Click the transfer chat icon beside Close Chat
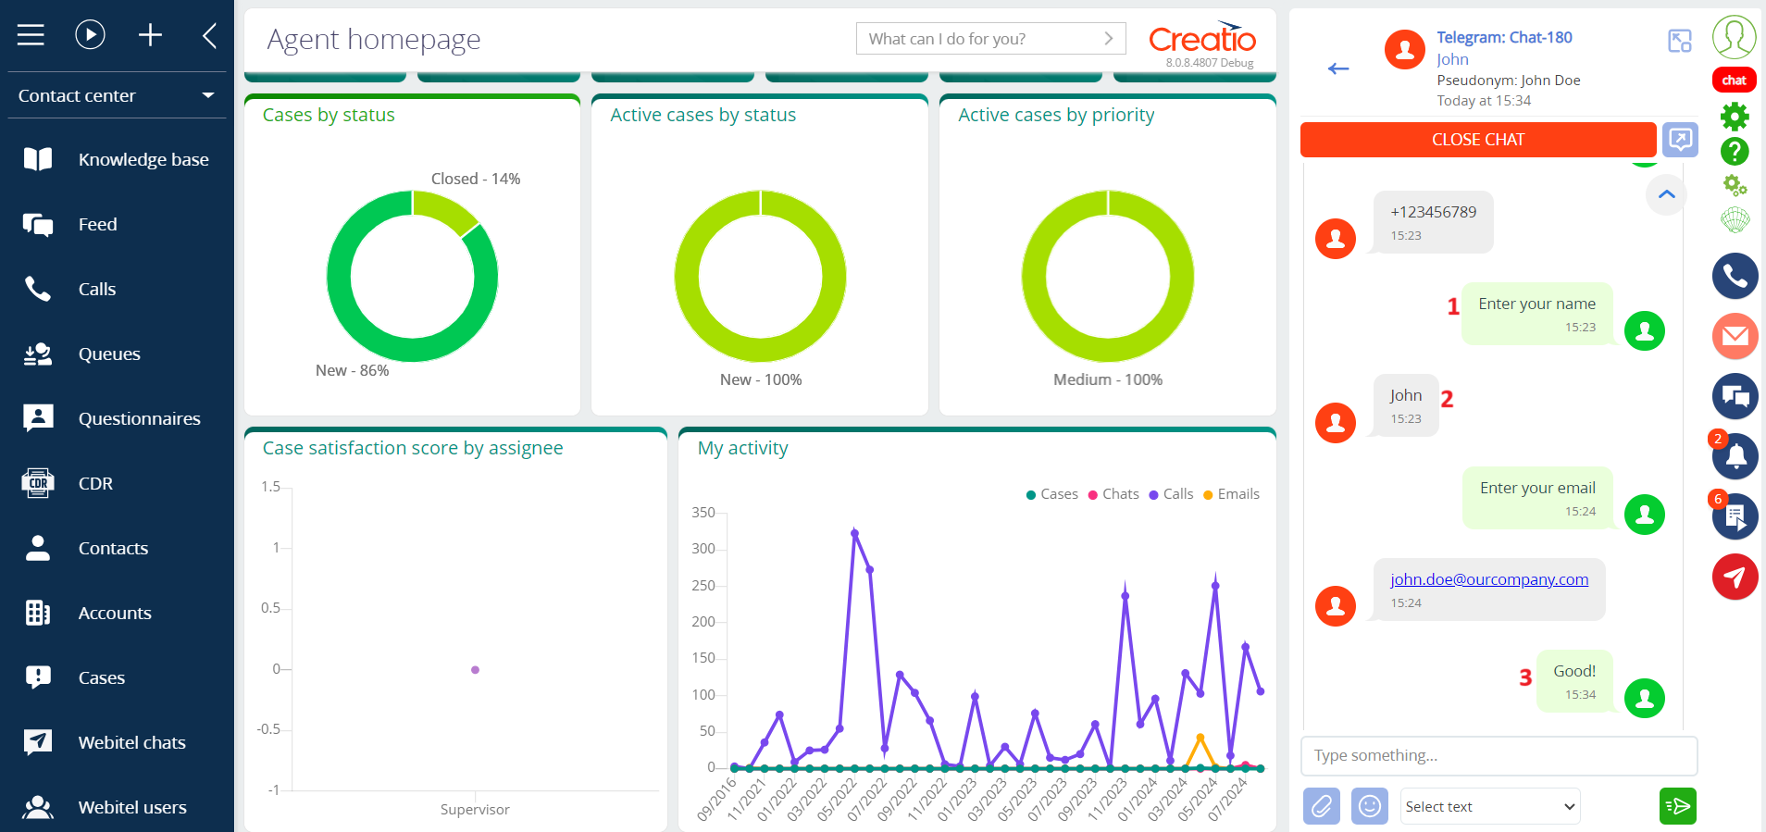Viewport: 1766px width, 832px height. coord(1680,140)
